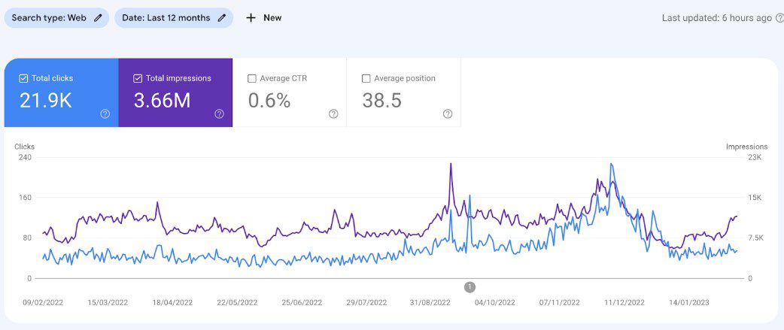Viewport: 784px width, 330px height.
Task: Click the 29/07/2022 date axis label
Action: pos(366,302)
